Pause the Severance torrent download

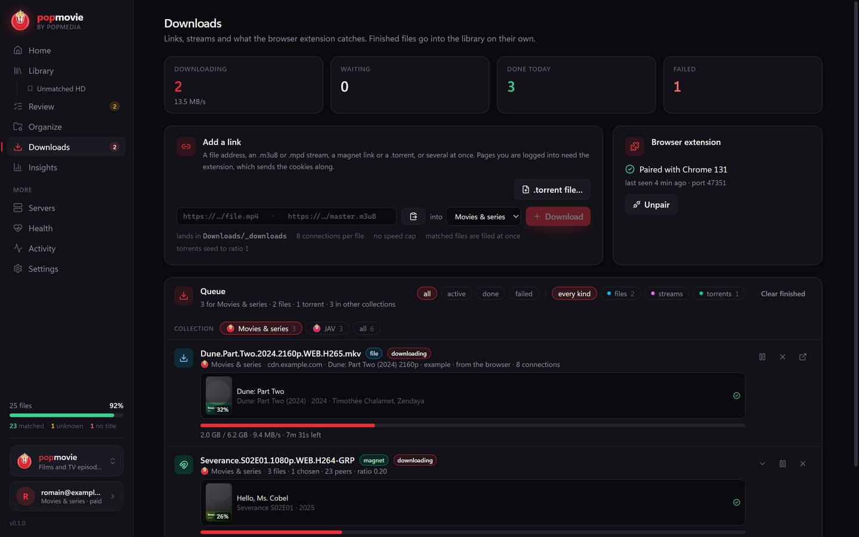click(x=783, y=464)
